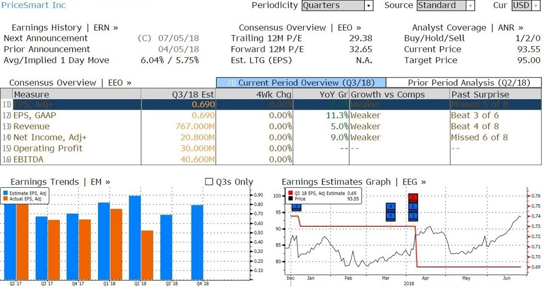
Task: Select row 14 Net Income, Adj+
Action: (271, 138)
